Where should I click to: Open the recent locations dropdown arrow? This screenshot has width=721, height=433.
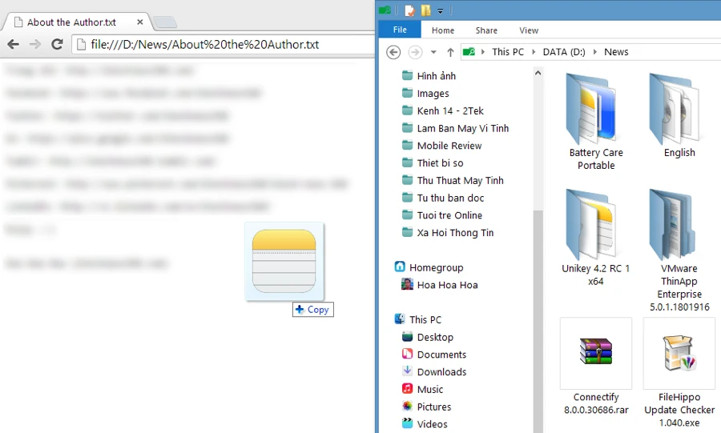[433, 52]
